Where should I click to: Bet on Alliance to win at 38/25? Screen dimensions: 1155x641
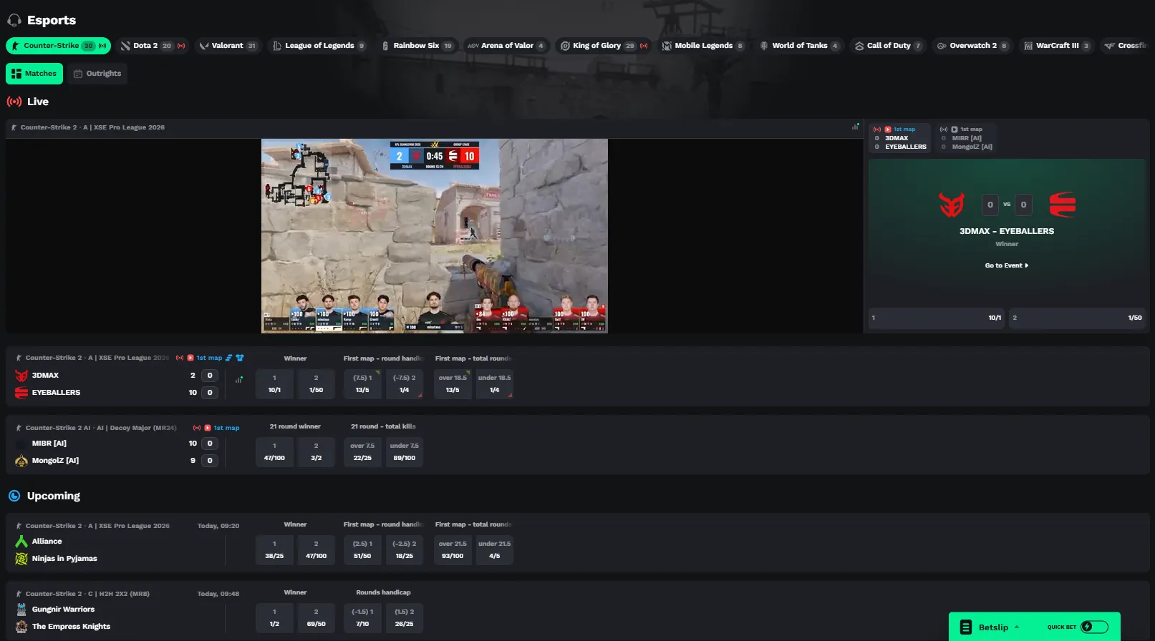(x=274, y=550)
